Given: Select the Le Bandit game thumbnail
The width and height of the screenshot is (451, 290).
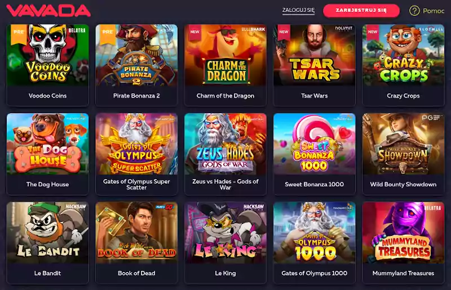Looking at the screenshot, I should pyautogui.click(x=48, y=233).
